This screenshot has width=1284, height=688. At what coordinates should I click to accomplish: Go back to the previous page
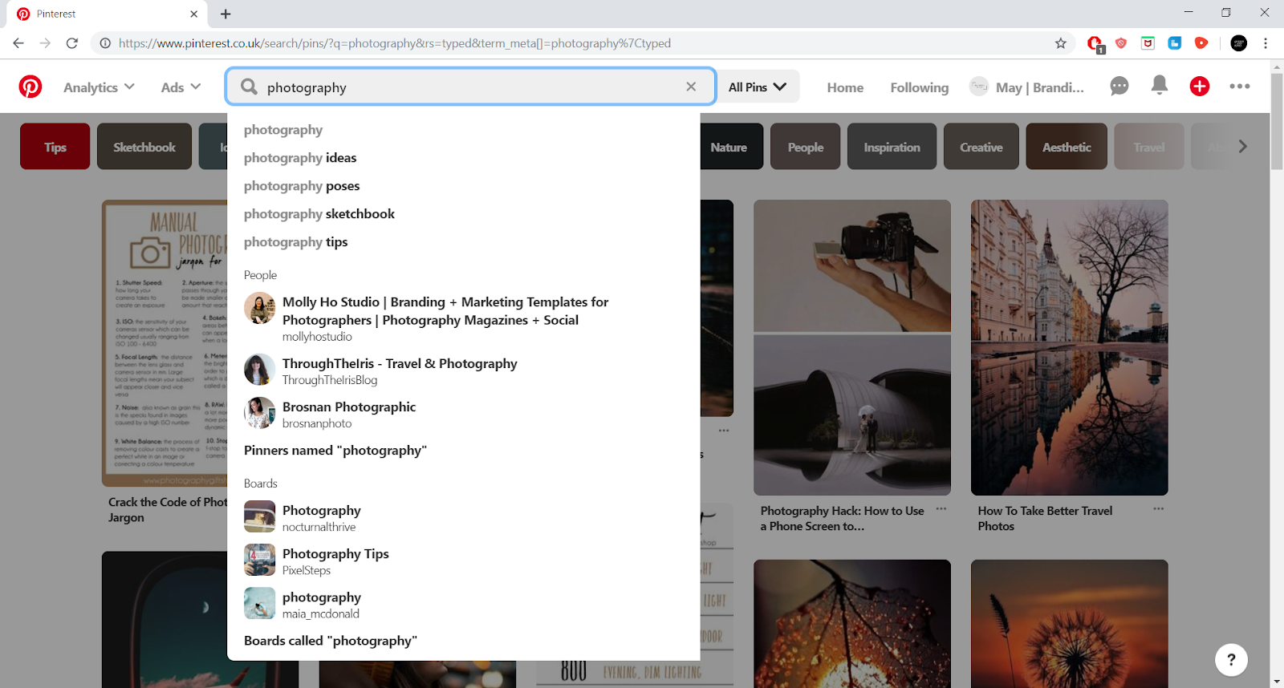click(x=18, y=43)
